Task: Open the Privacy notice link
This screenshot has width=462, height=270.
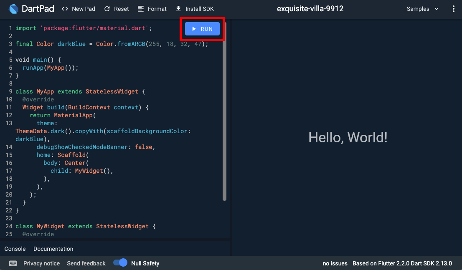Action: [41, 263]
